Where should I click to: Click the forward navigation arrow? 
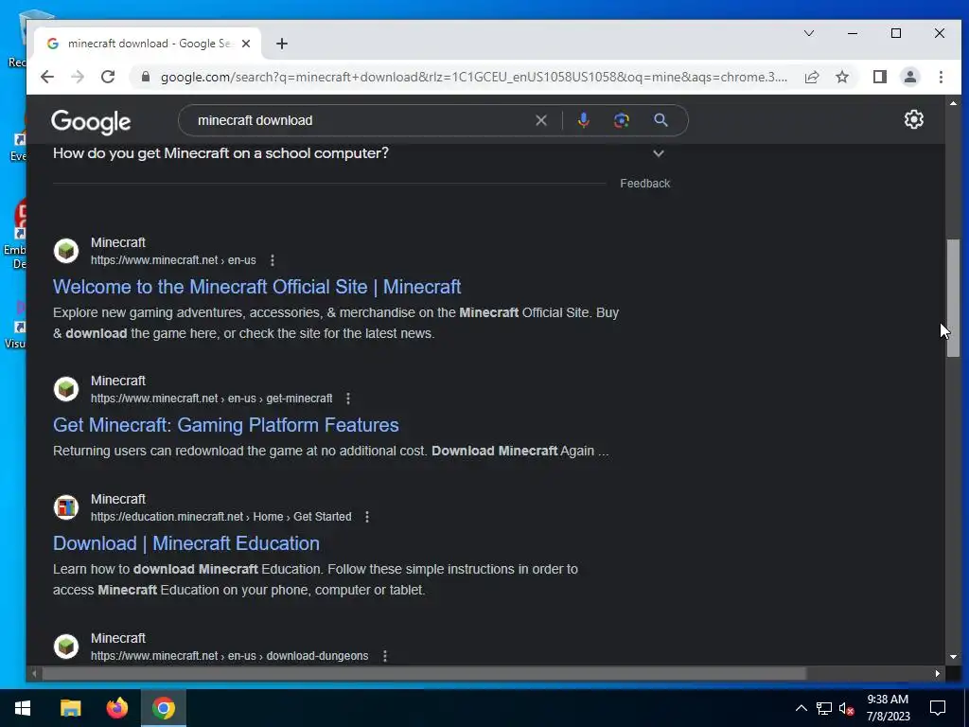[x=78, y=77]
